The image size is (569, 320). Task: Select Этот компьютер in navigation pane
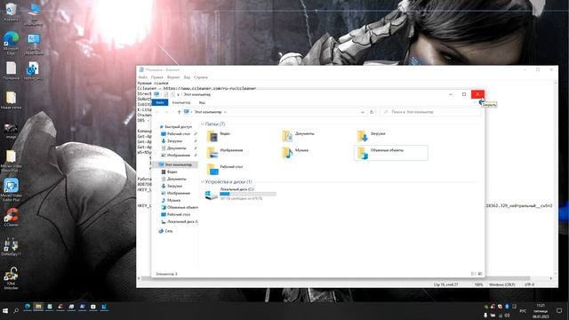[x=176, y=164]
